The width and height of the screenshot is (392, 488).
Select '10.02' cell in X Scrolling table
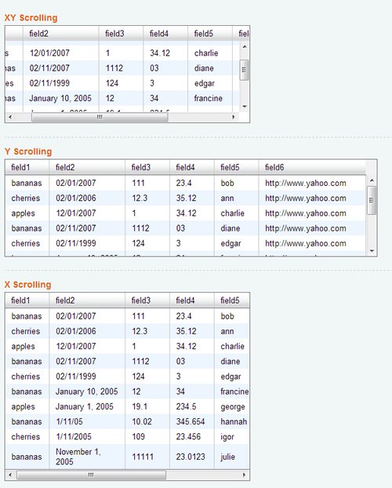pos(147,422)
